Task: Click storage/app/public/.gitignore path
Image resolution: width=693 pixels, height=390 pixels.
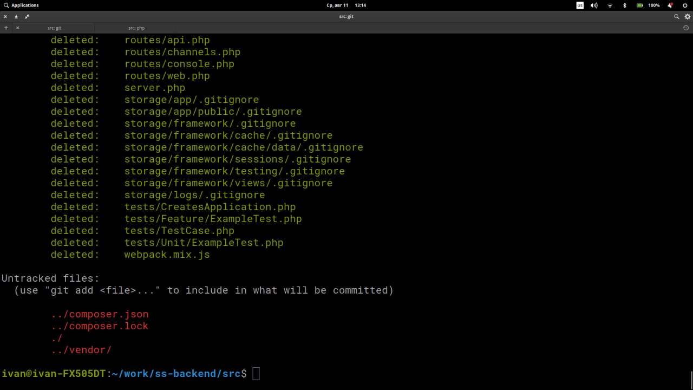Action: (x=213, y=112)
